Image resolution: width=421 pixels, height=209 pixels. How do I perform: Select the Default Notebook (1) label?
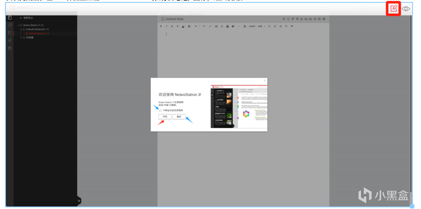[37, 30]
